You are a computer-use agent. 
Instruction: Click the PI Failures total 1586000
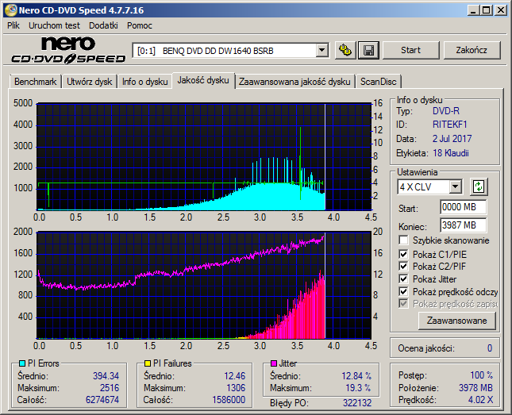[x=229, y=400]
